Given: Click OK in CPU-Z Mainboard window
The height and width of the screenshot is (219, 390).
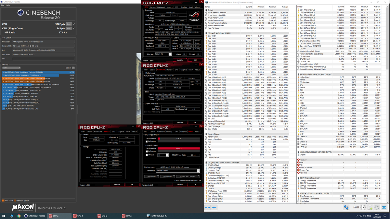Looking at the screenshot, I should pos(195,123).
